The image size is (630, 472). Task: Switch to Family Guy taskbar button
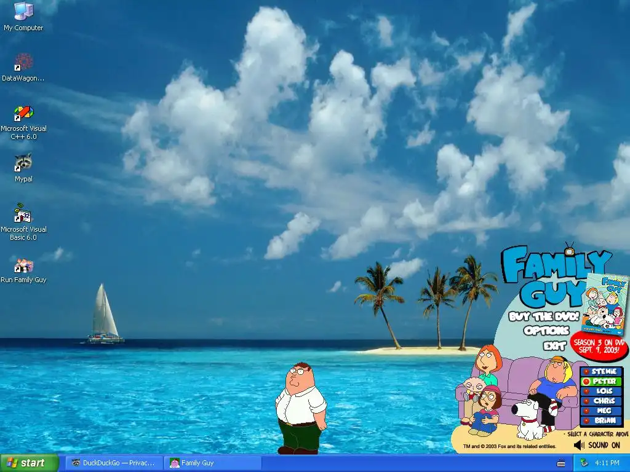pyautogui.click(x=213, y=463)
